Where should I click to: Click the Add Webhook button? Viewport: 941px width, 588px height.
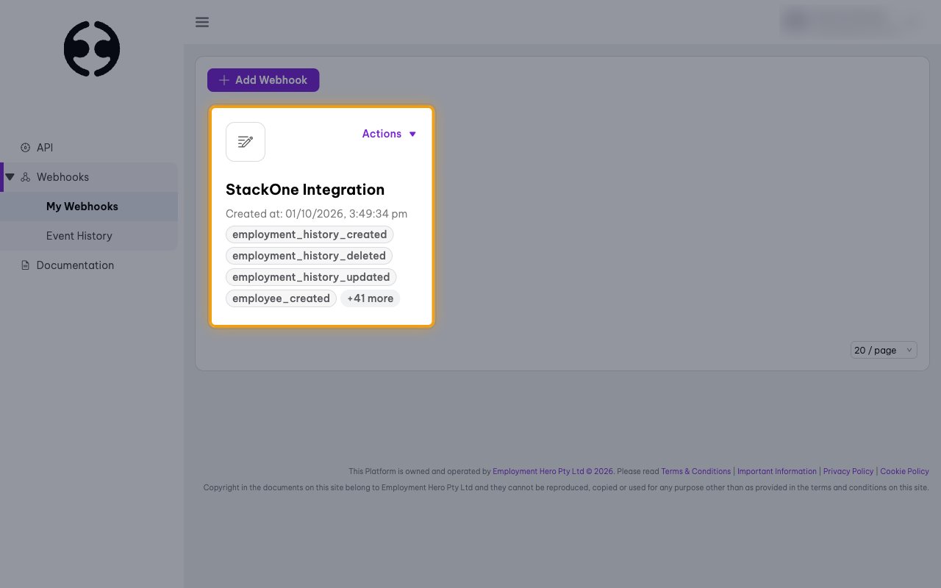click(263, 80)
